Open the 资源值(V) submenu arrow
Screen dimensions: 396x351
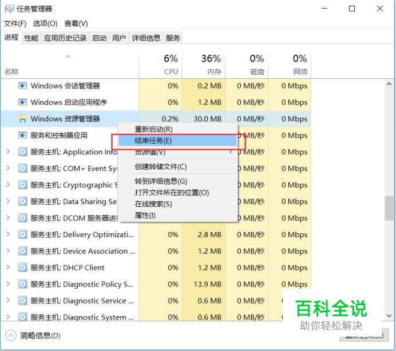tap(230, 152)
